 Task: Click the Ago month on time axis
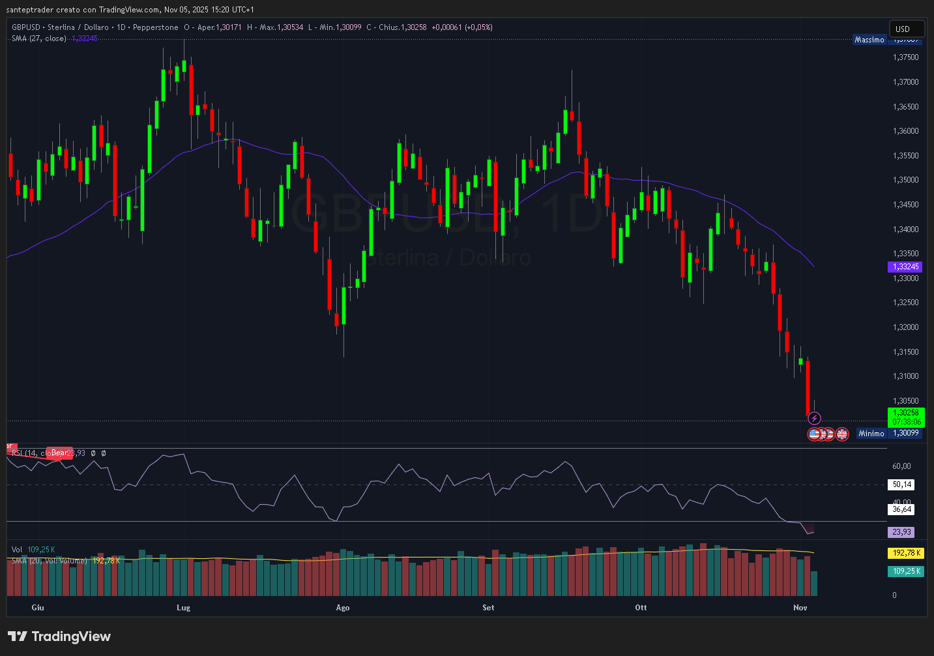pos(343,608)
